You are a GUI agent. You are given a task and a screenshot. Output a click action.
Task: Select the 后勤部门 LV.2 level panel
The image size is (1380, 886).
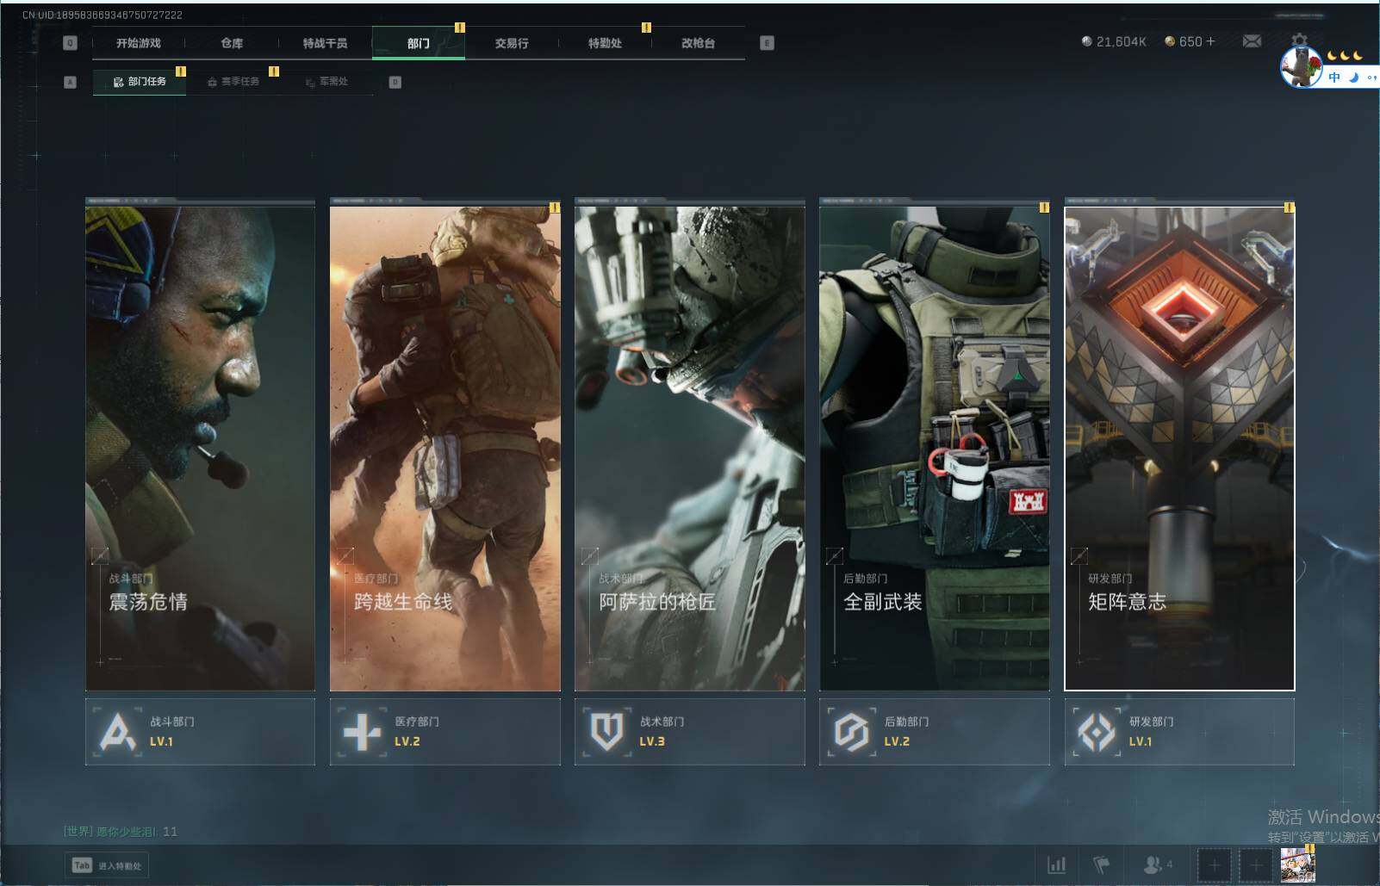tap(934, 732)
